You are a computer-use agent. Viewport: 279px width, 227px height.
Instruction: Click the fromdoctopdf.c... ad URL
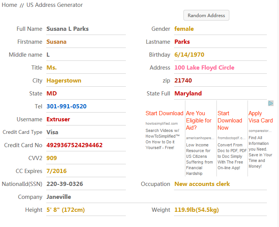231,138
